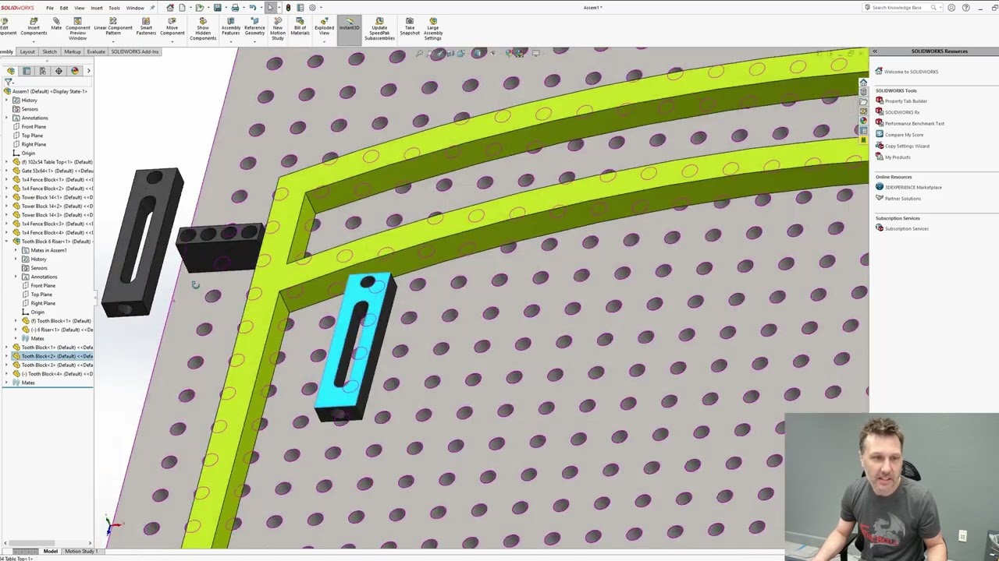Image resolution: width=999 pixels, height=561 pixels.
Task: Click Show Hidden Components
Action: coord(203,29)
